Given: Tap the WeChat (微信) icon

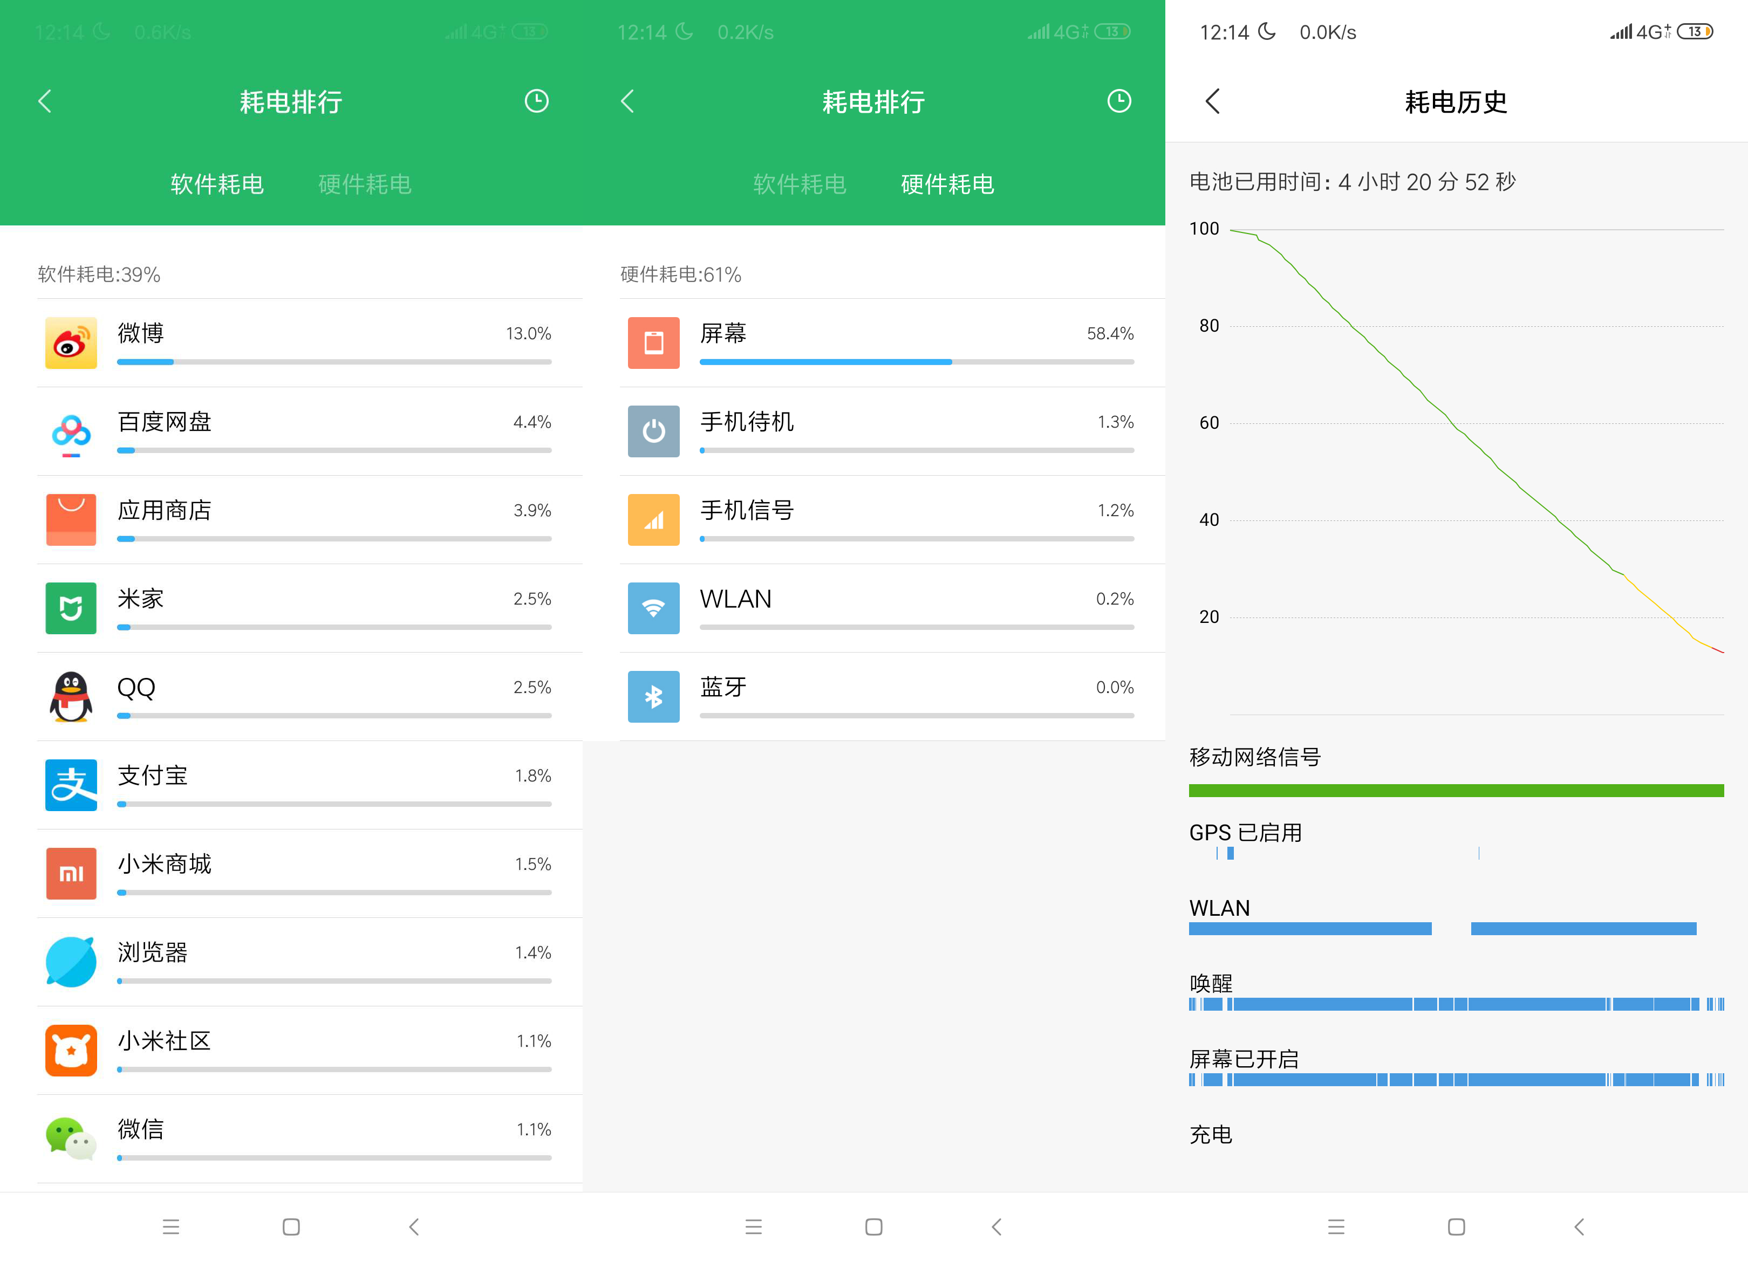Looking at the screenshot, I should click(x=71, y=1138).
